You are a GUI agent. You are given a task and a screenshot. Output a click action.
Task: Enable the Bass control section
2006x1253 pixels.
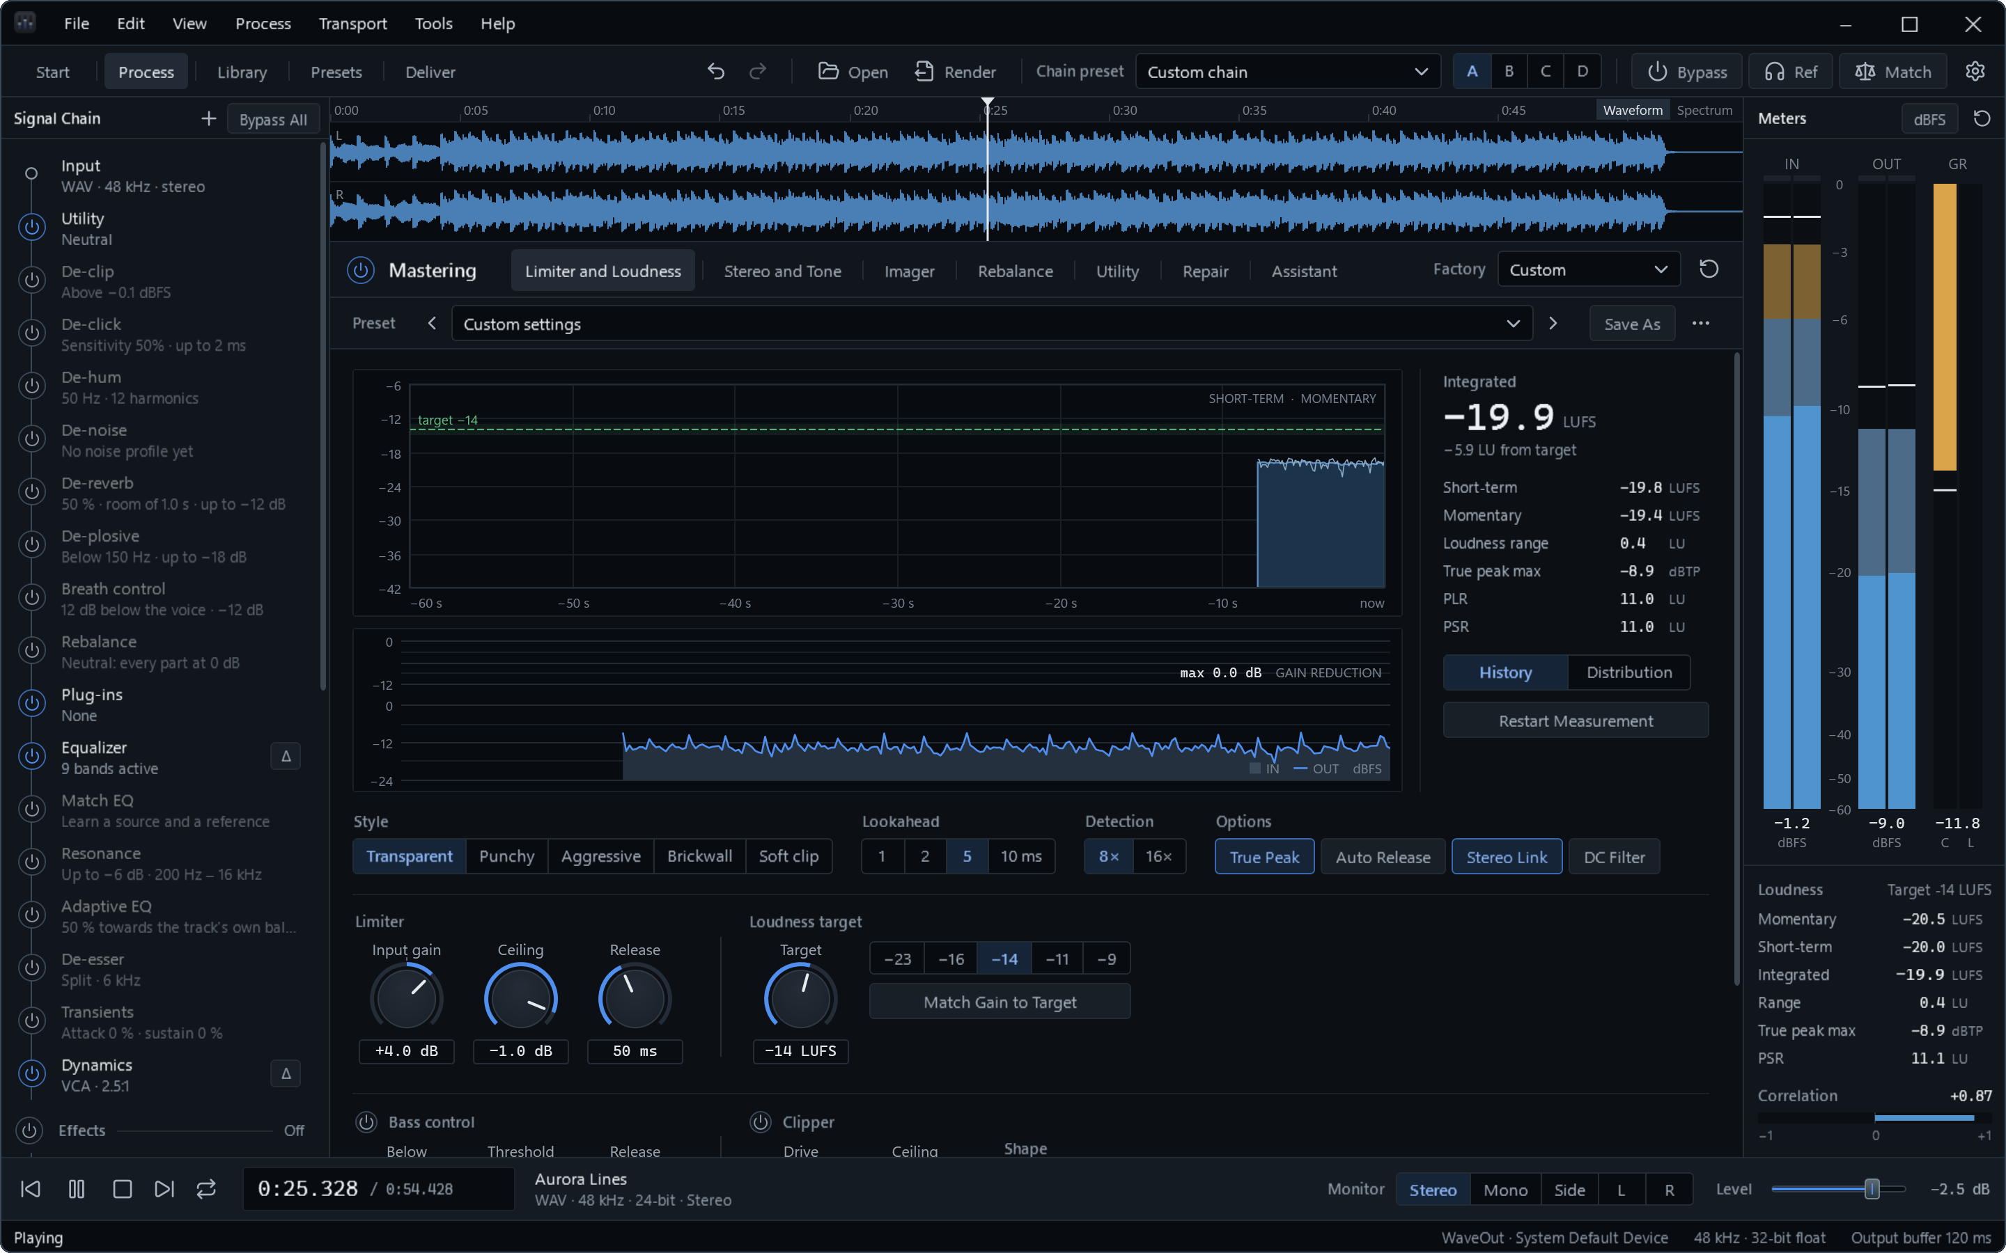(x=366, y=1122)
